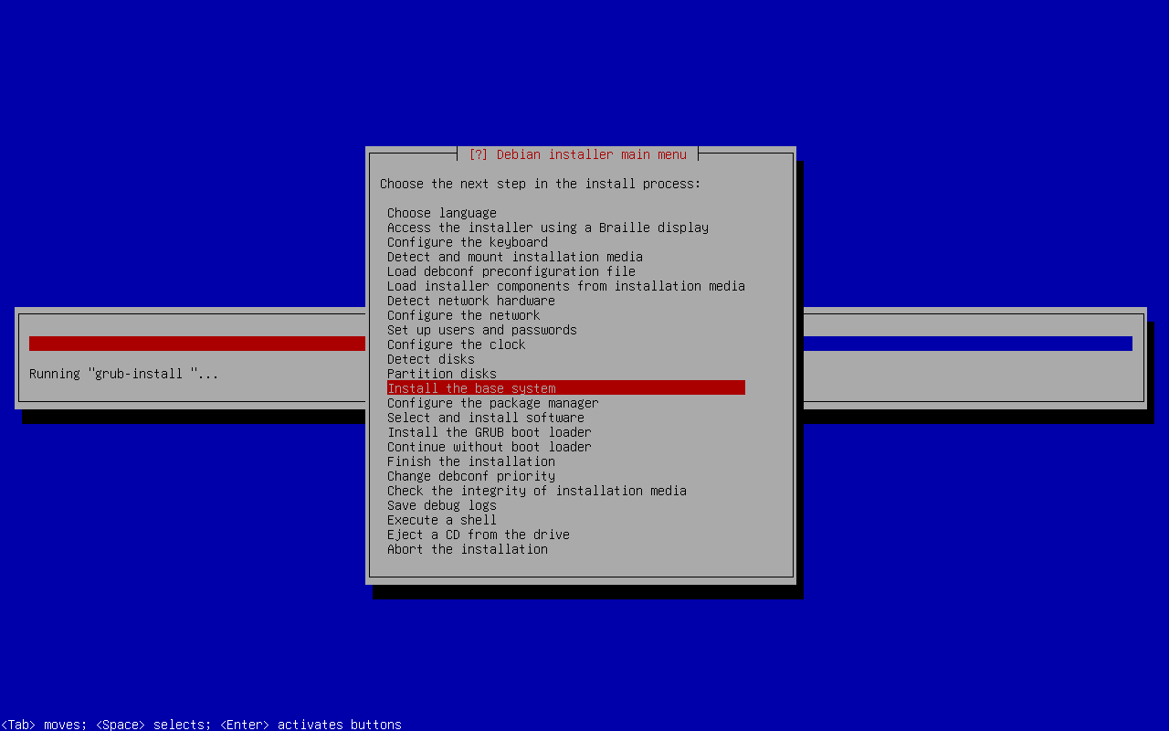Click the Running "grub-install" status text

124,374
